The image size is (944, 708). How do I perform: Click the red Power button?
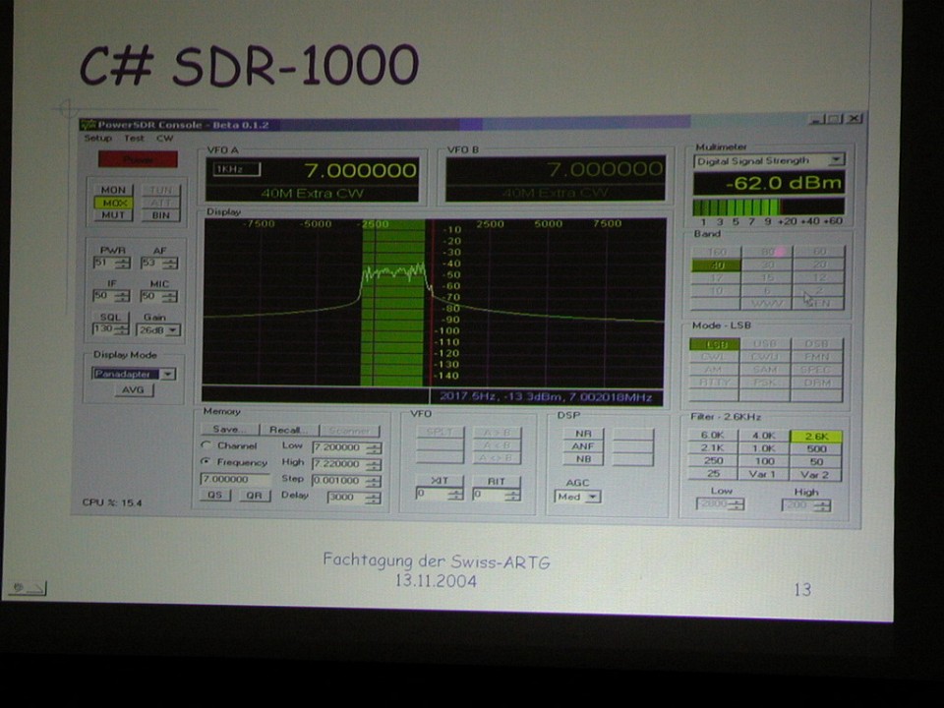click(x=138, y=159)
